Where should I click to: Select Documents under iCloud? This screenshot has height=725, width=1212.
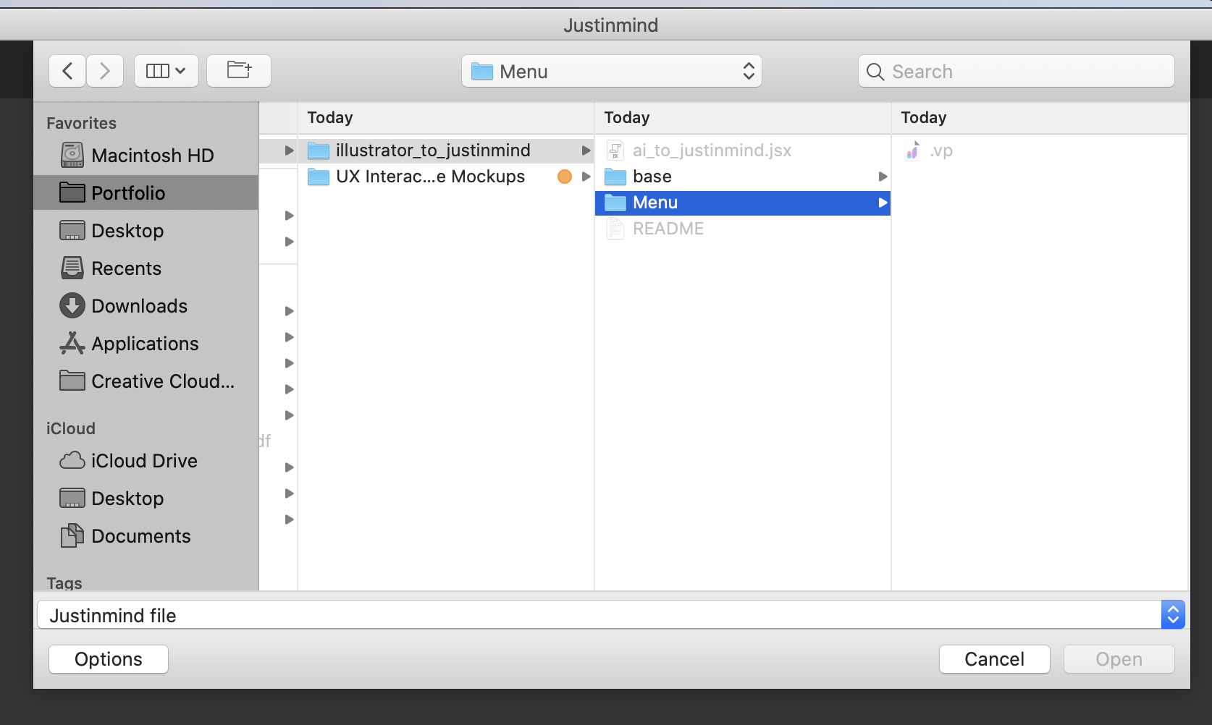point(140,536)
